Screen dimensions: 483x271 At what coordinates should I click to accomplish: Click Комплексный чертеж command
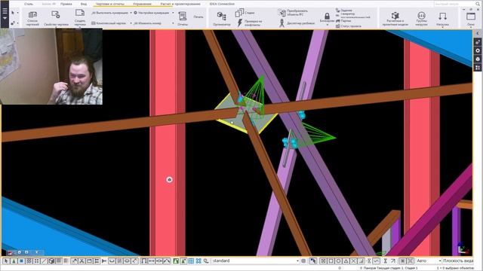(109, 23)
